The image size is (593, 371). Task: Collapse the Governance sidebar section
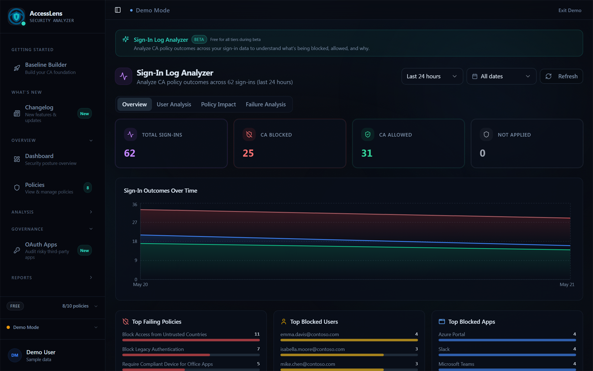coord(91,229)
